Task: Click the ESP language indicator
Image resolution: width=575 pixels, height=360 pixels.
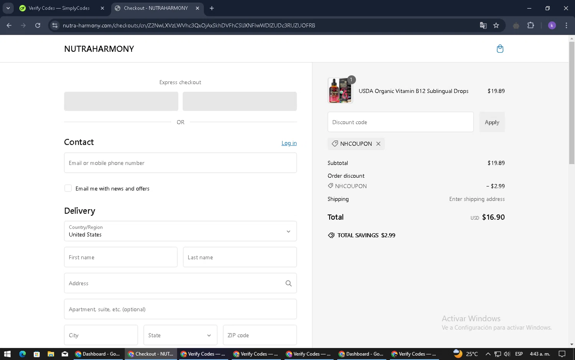Action: pyautogui.click(x=519, y=354)
